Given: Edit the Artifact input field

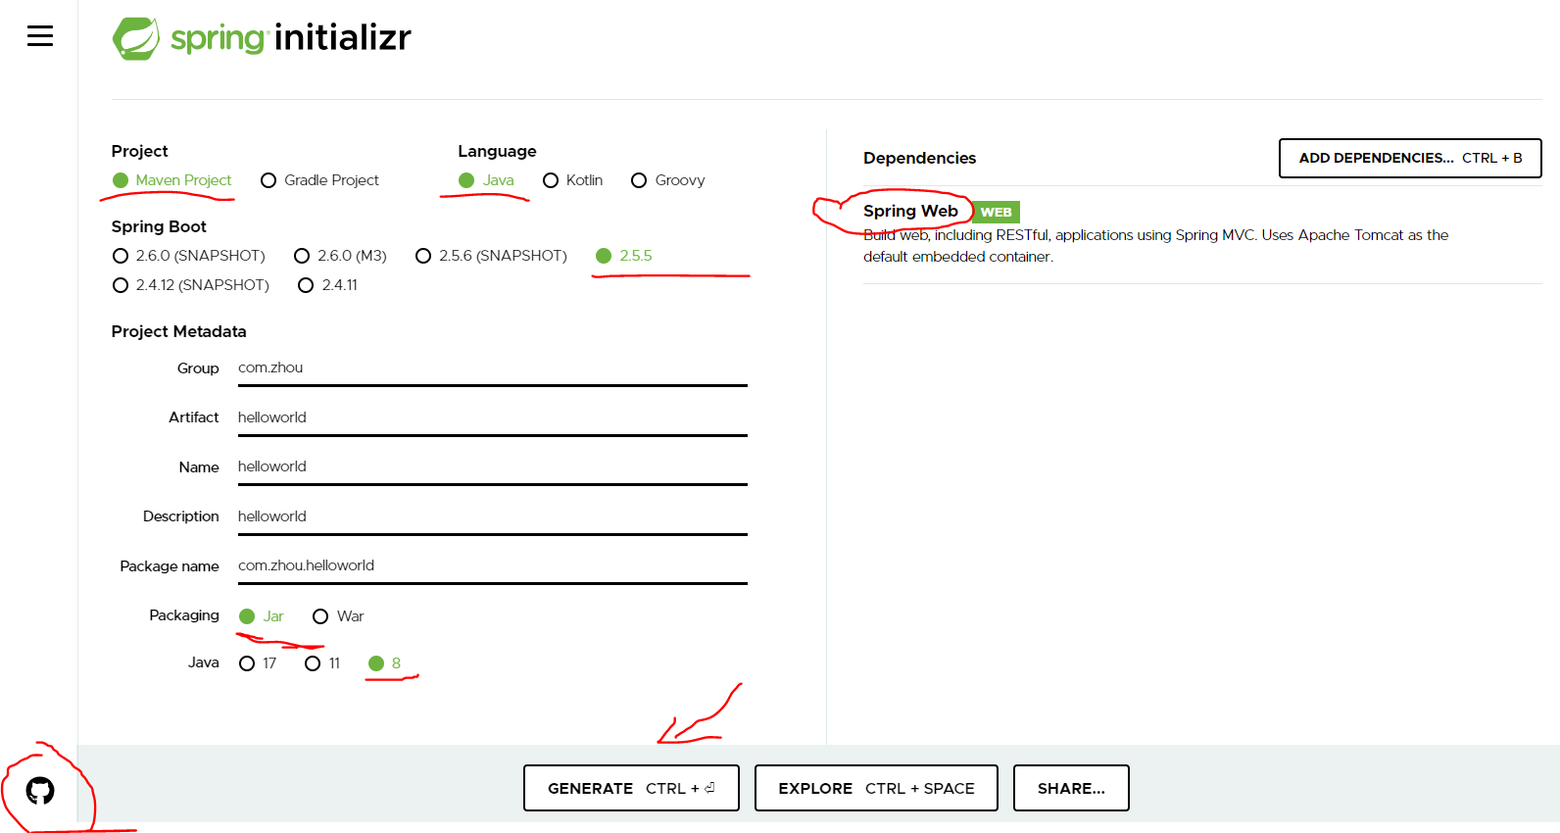Looking at the screenshot, I should (493, 417).
